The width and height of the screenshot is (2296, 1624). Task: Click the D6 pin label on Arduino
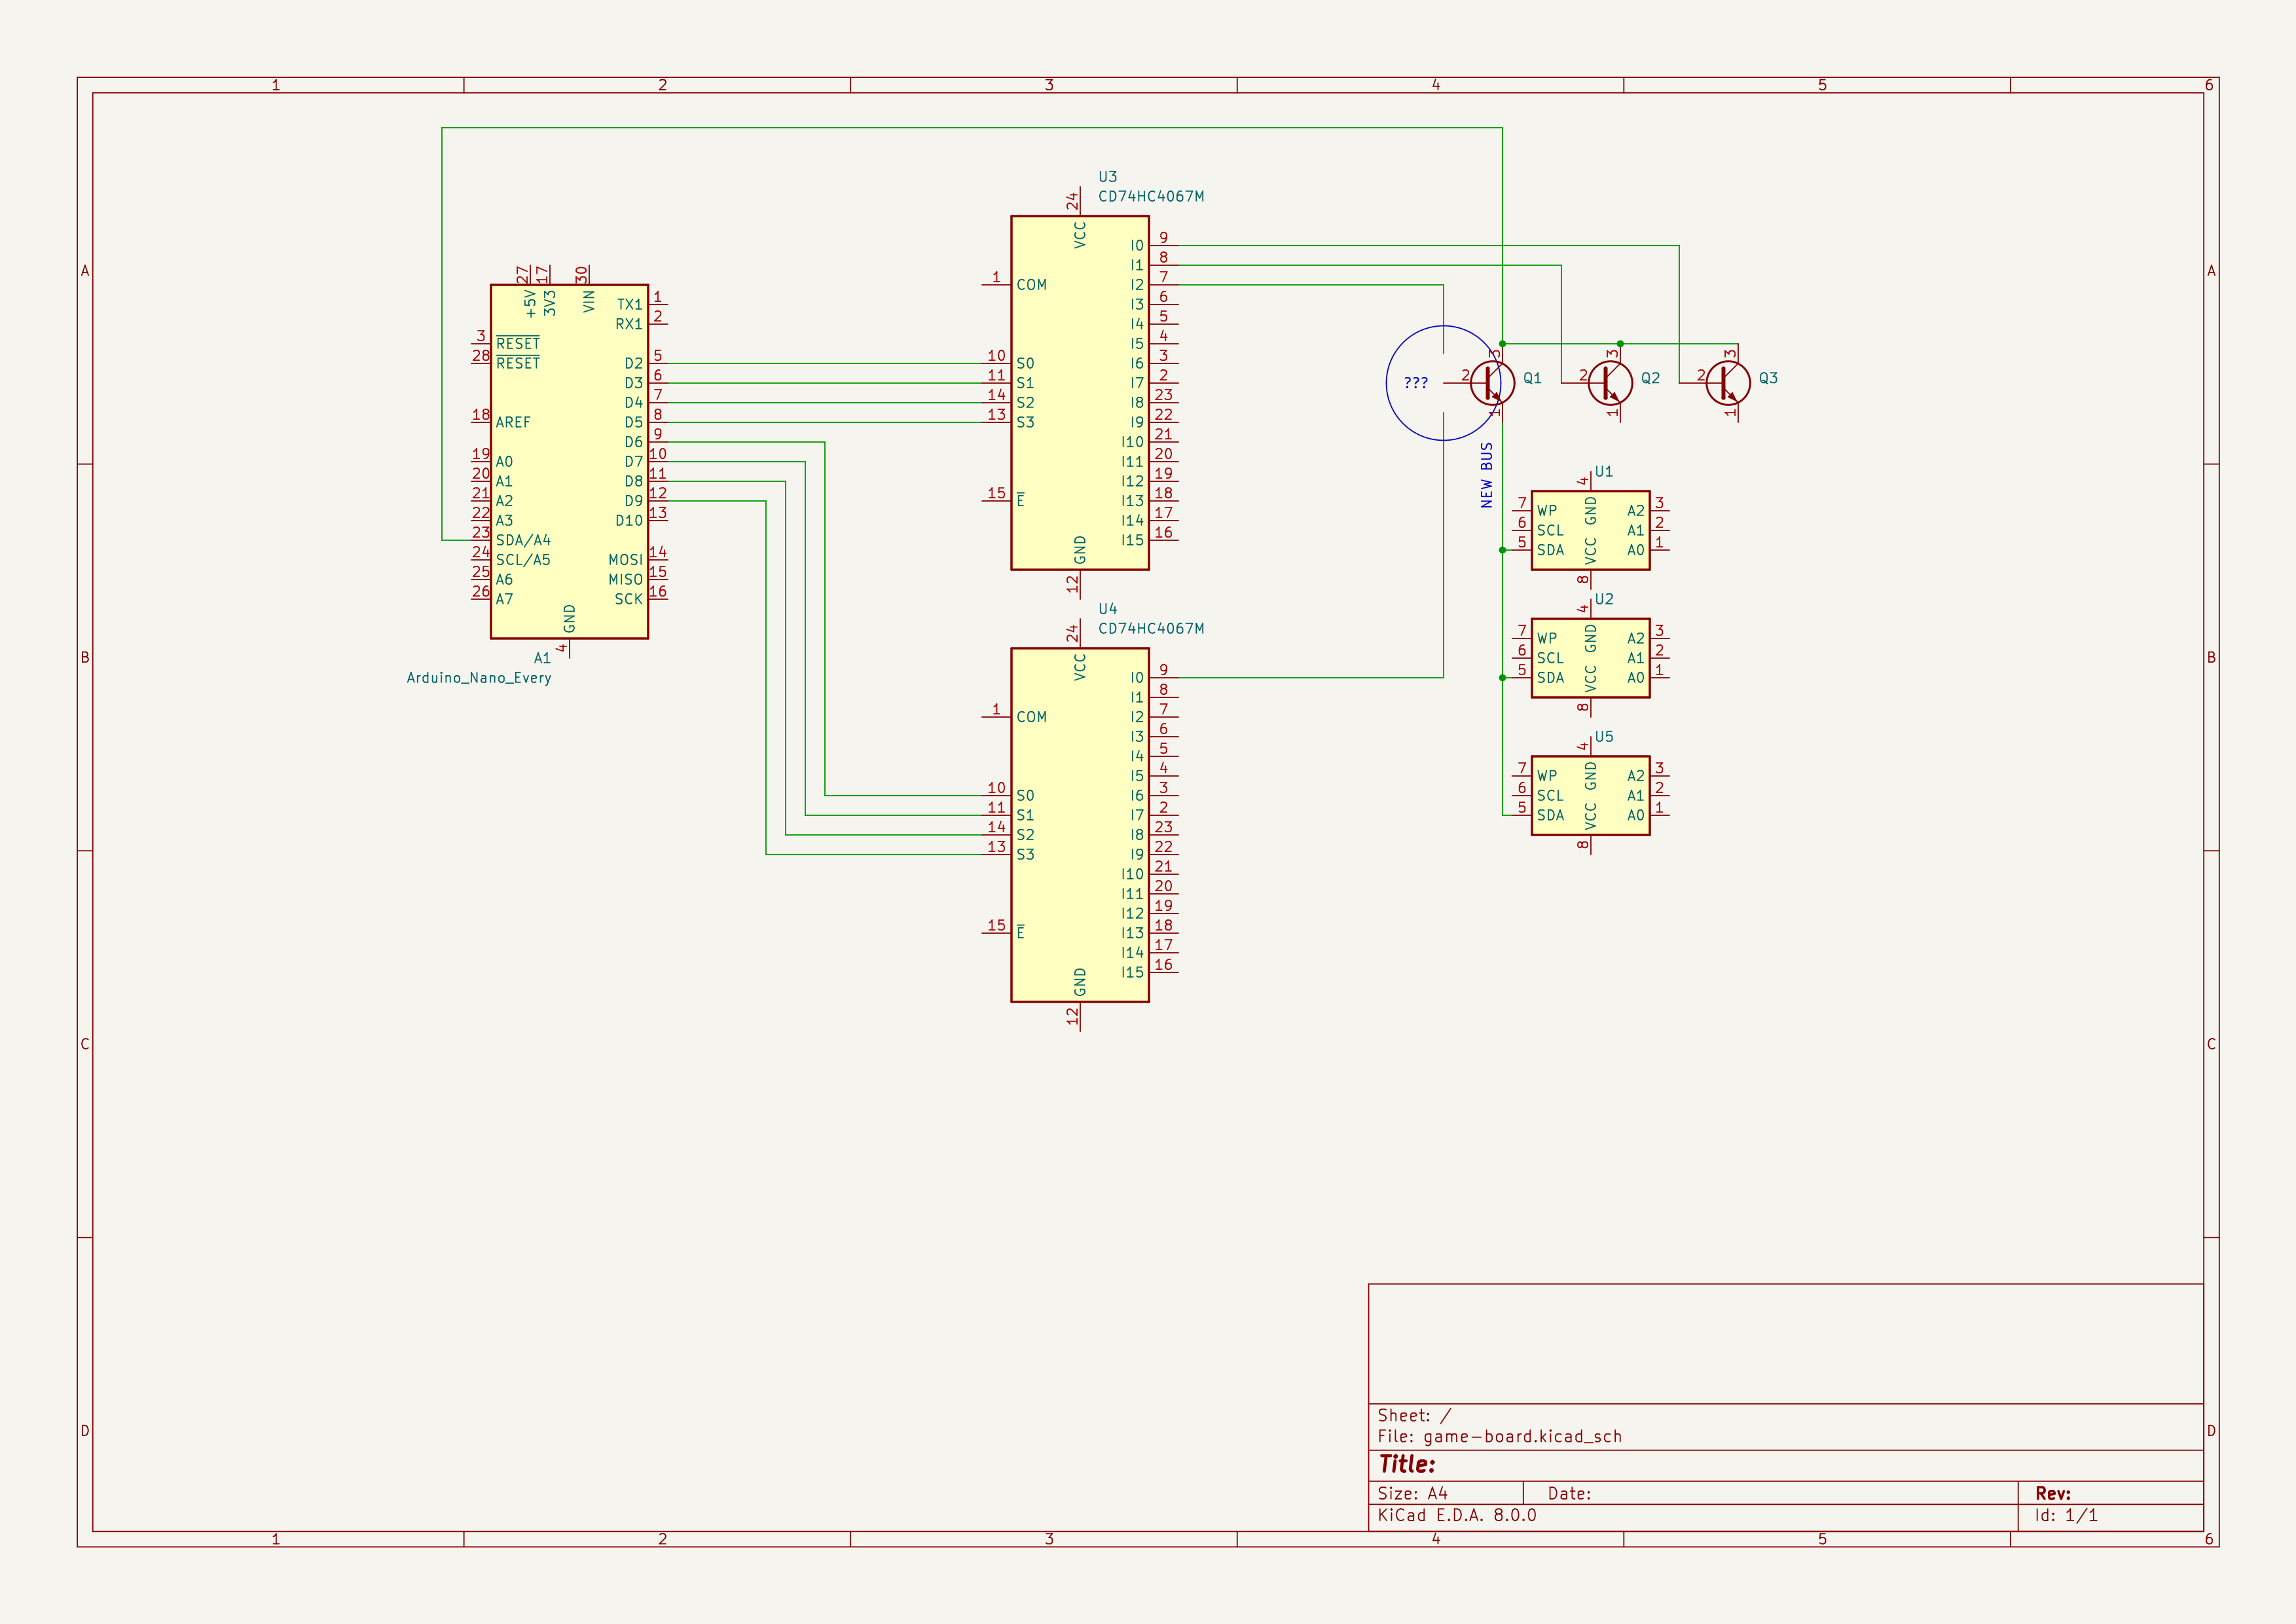[x=634, y=442]
